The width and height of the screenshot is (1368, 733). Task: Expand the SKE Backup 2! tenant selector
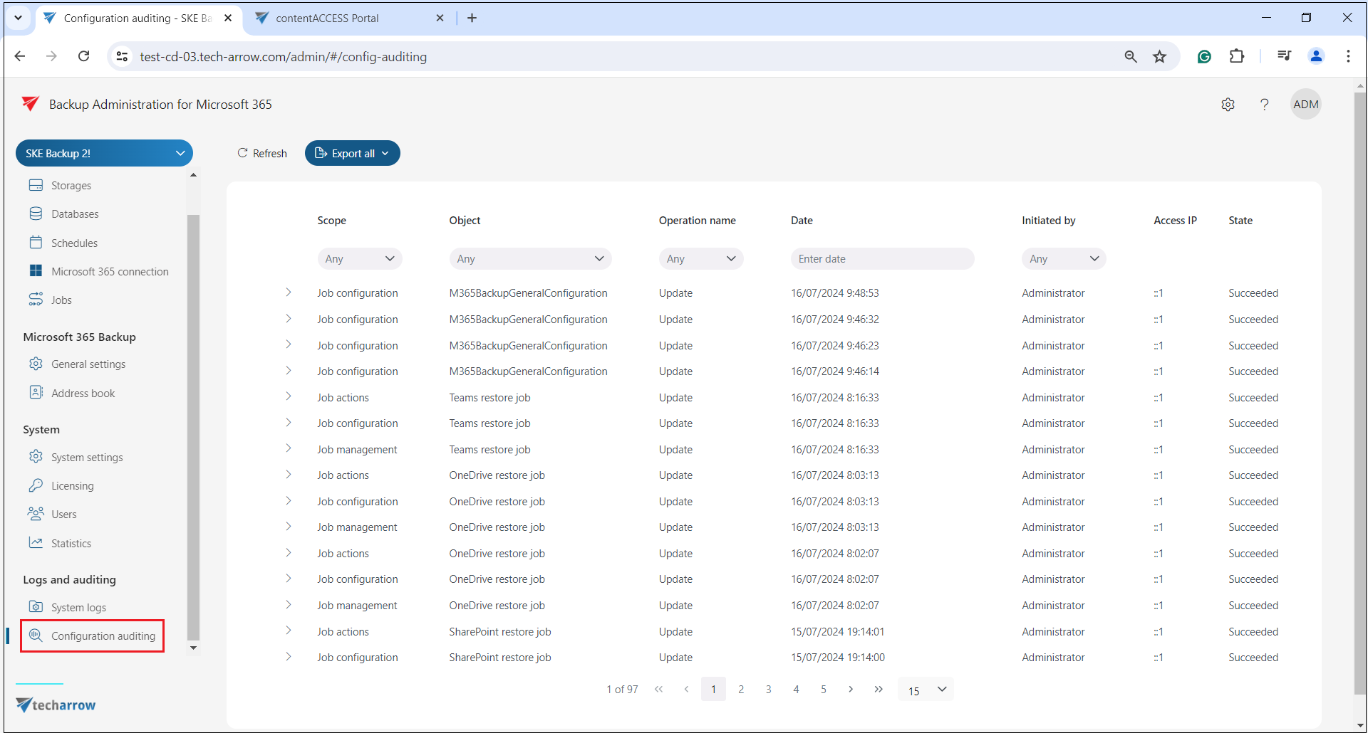click(104, 154)
